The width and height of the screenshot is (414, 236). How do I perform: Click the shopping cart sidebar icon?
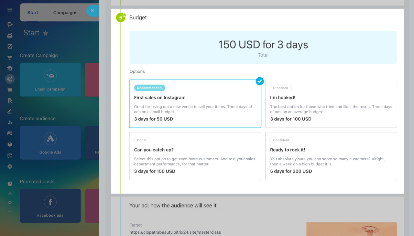coord(10,90)
